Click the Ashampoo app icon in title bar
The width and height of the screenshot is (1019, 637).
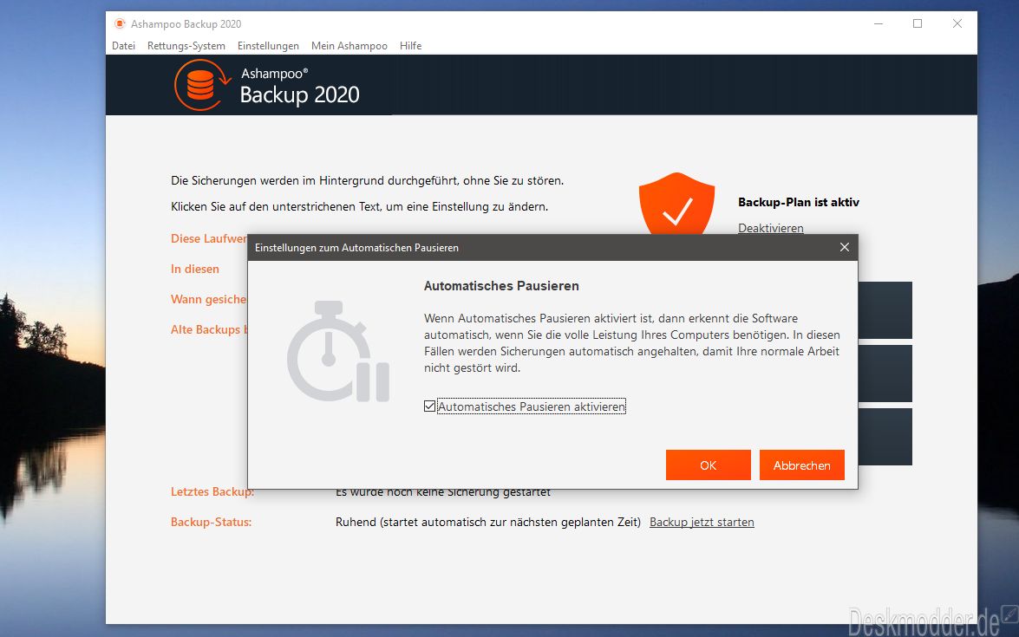pos(120,24)
